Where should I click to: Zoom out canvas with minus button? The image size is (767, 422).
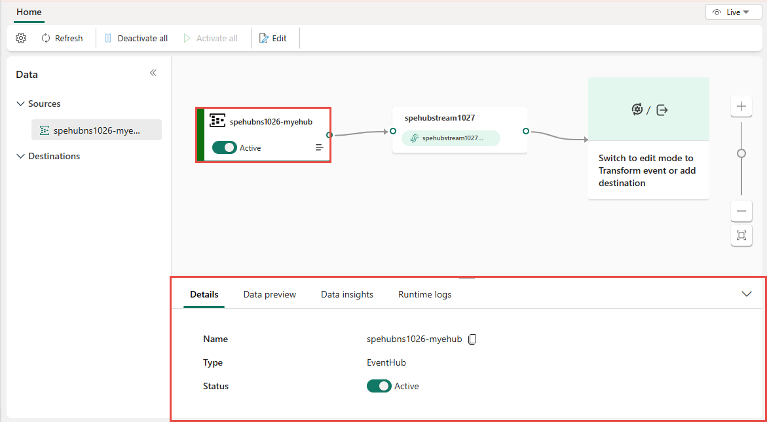[x=741, y=211]
